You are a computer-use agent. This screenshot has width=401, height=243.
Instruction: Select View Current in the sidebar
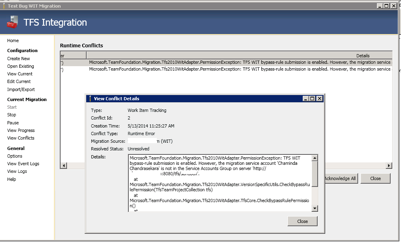click(19, 74)
